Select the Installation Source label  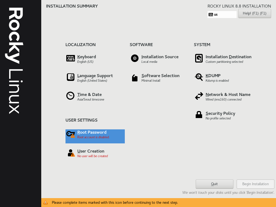pyautogui.click(x=160, y=57)
